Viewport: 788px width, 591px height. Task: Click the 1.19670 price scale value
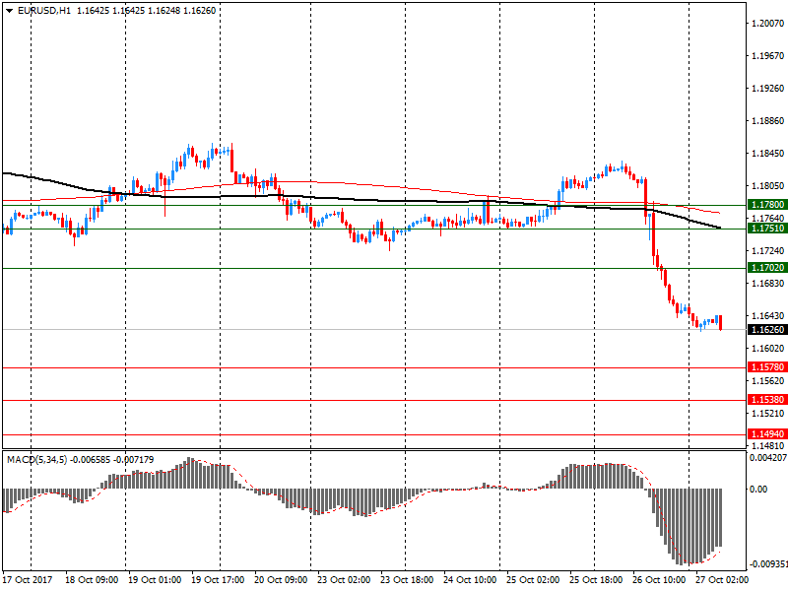[x=768, y=56]
